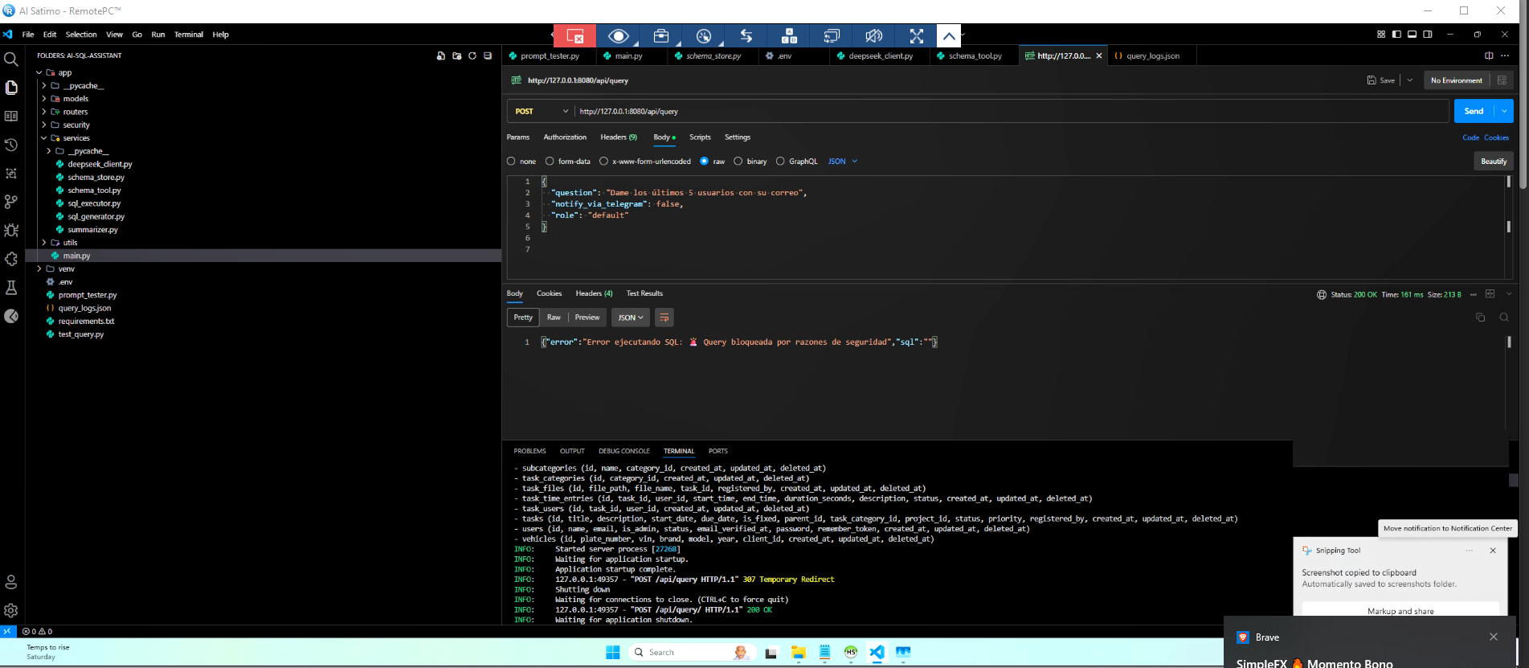
Task: Refresh the explorer folder tree
Action: point(472,56)
